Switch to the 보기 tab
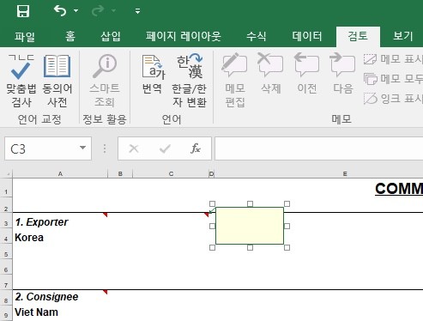 click(403, 37)
